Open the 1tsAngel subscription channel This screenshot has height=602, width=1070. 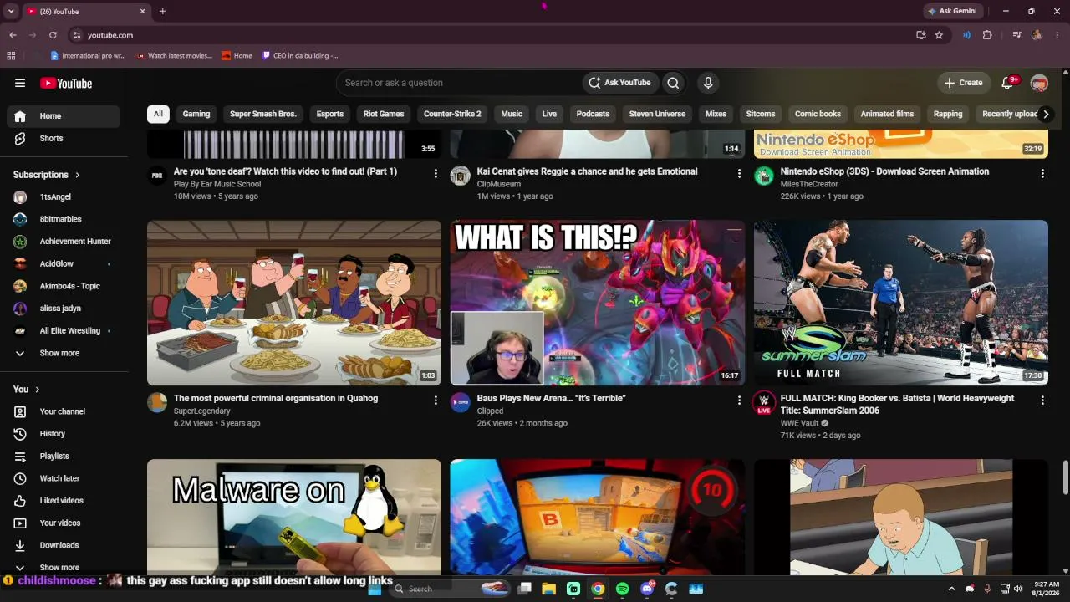pyautogui.click(x=64, y=196)
